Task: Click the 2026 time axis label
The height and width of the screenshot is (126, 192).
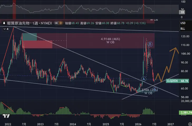Action: coord(138,124)
